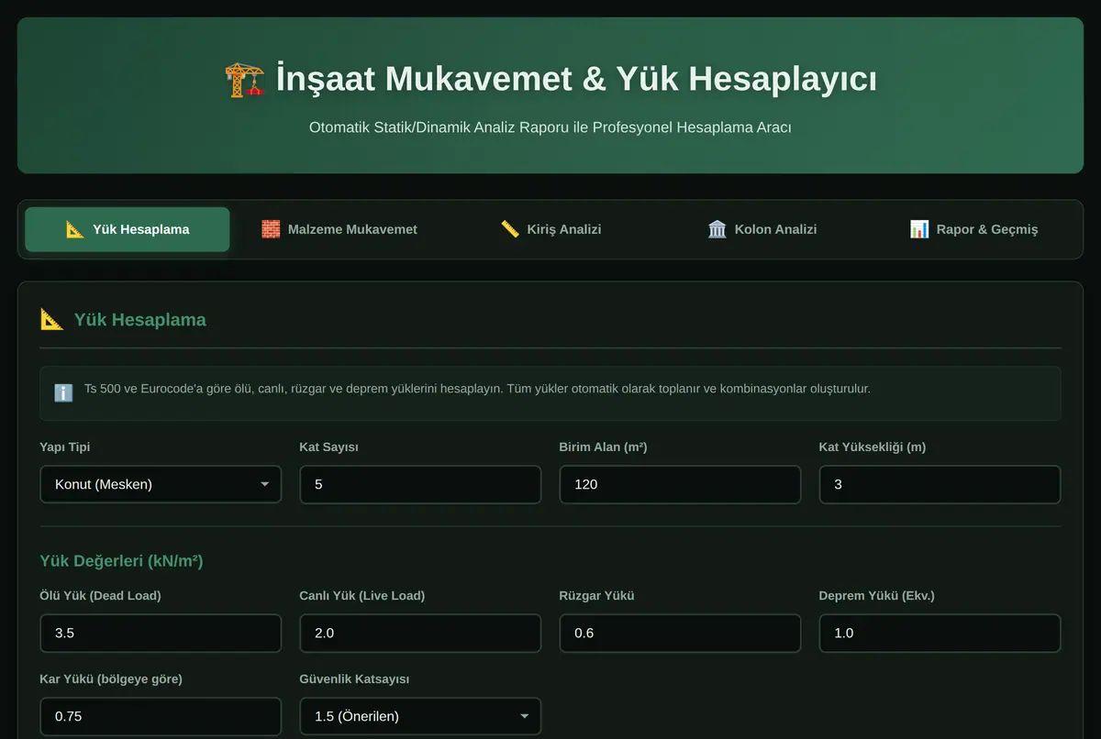Click the Rüzgar Yükü input field
Viewport: 1101px width, 739px height.
[x=680, y=633]
